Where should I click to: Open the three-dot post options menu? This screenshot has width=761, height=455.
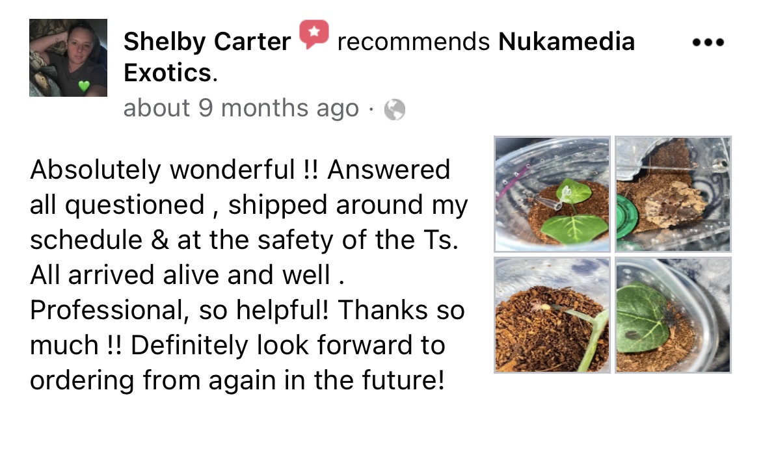[x=708, y=43]
